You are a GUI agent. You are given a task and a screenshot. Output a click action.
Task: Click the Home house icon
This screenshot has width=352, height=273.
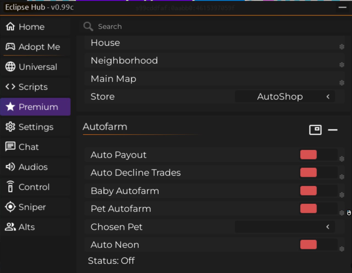pos(10,26)
